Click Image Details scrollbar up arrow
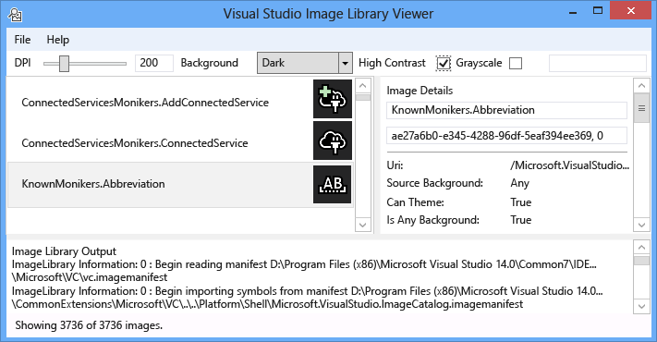The width and height of the screenshot is (657, 342). [641, 86]
